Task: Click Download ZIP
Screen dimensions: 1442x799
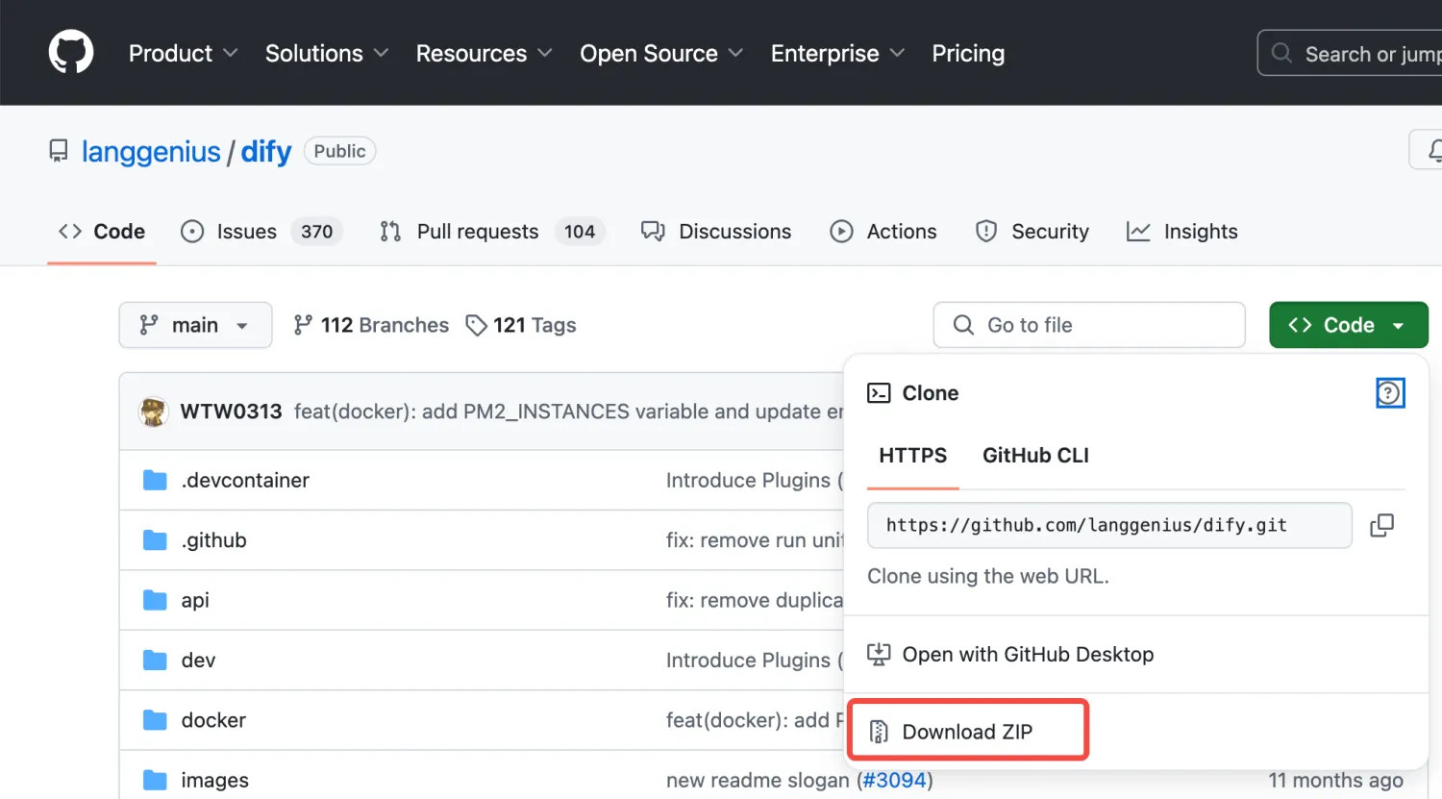Action: click(967, 732)
